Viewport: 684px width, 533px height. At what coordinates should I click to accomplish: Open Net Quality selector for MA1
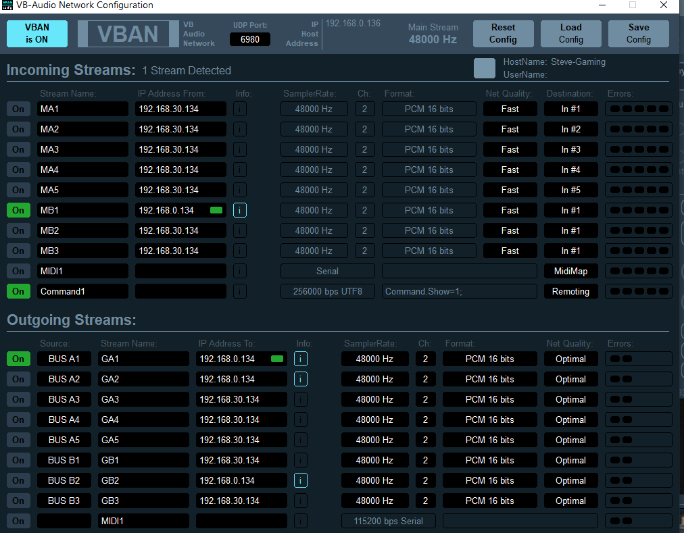coord(510,109)
